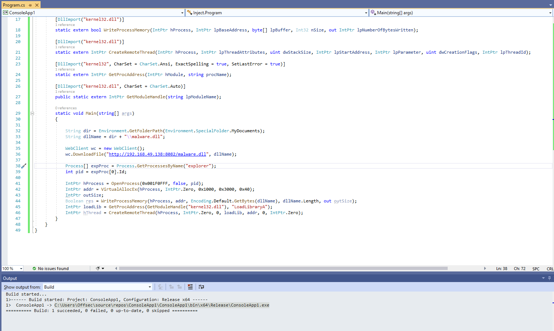
Task: Click "0 references" above Main
Action: 66,108
